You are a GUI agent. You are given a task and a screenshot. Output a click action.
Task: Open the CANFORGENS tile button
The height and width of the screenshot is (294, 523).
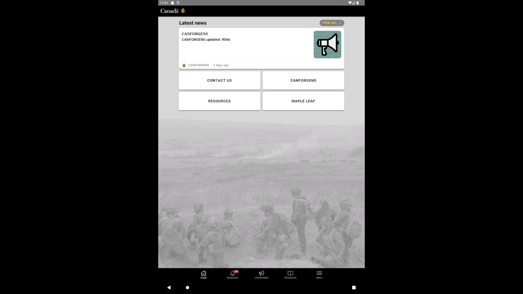coord(303,80)
